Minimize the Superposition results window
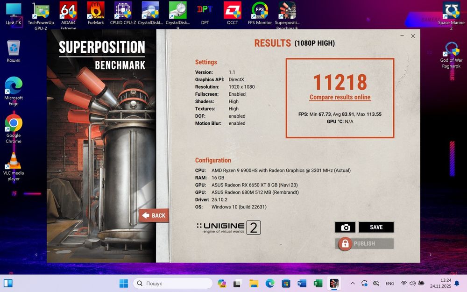The image size is (467, 292). pyautogui.click(x=402, y=36)
